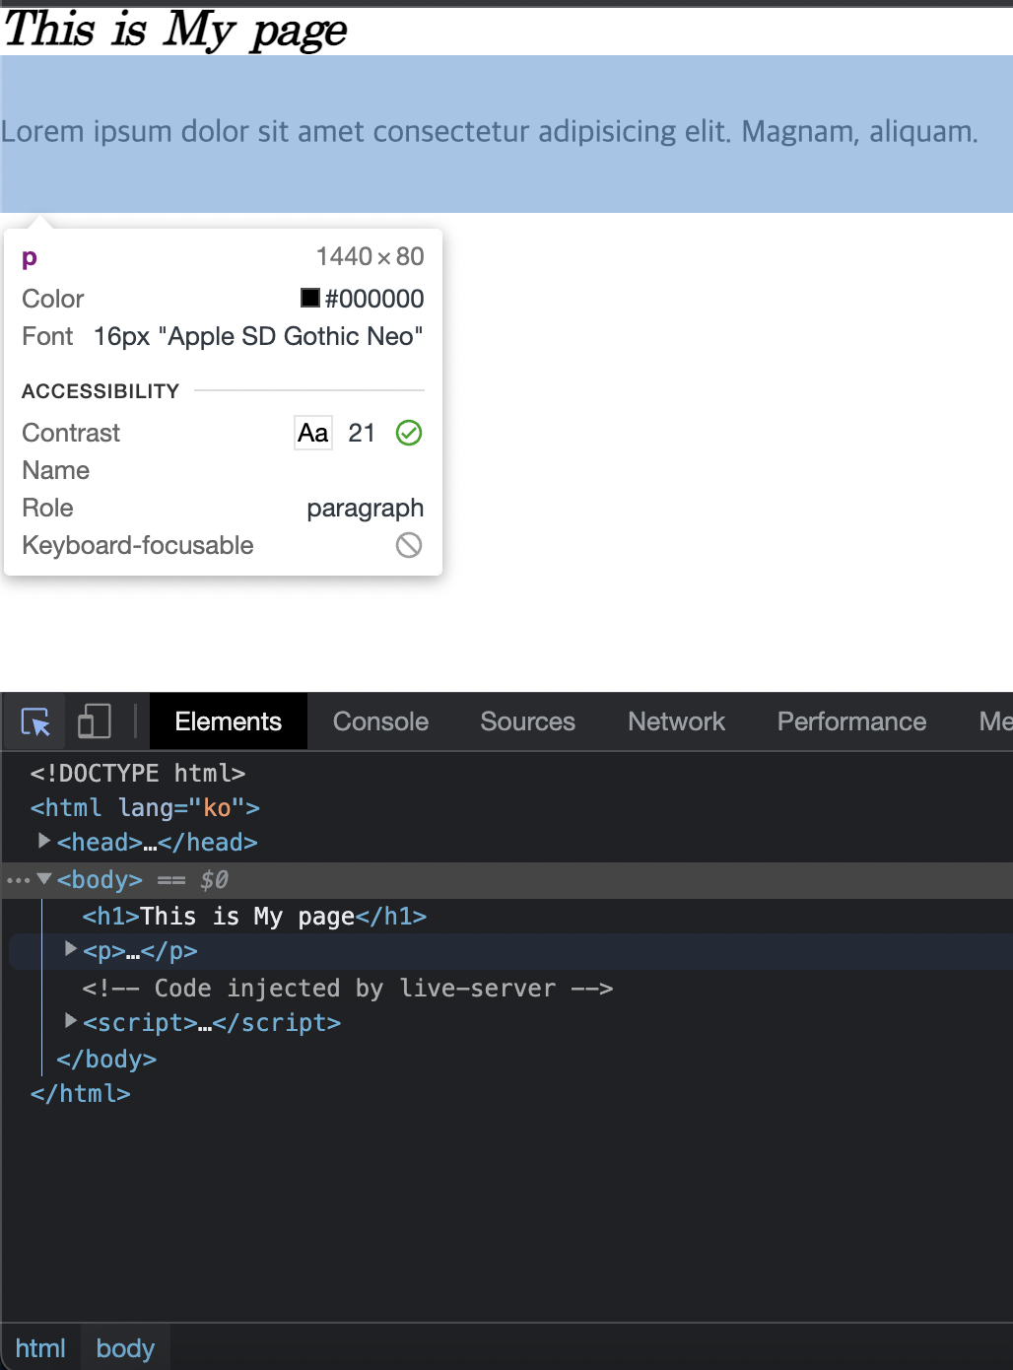Select the h1 This is My page node
Screen dimensions: 1013x1370
tap(254, 917)
